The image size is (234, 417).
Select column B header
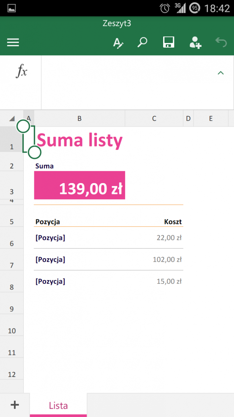79,118
